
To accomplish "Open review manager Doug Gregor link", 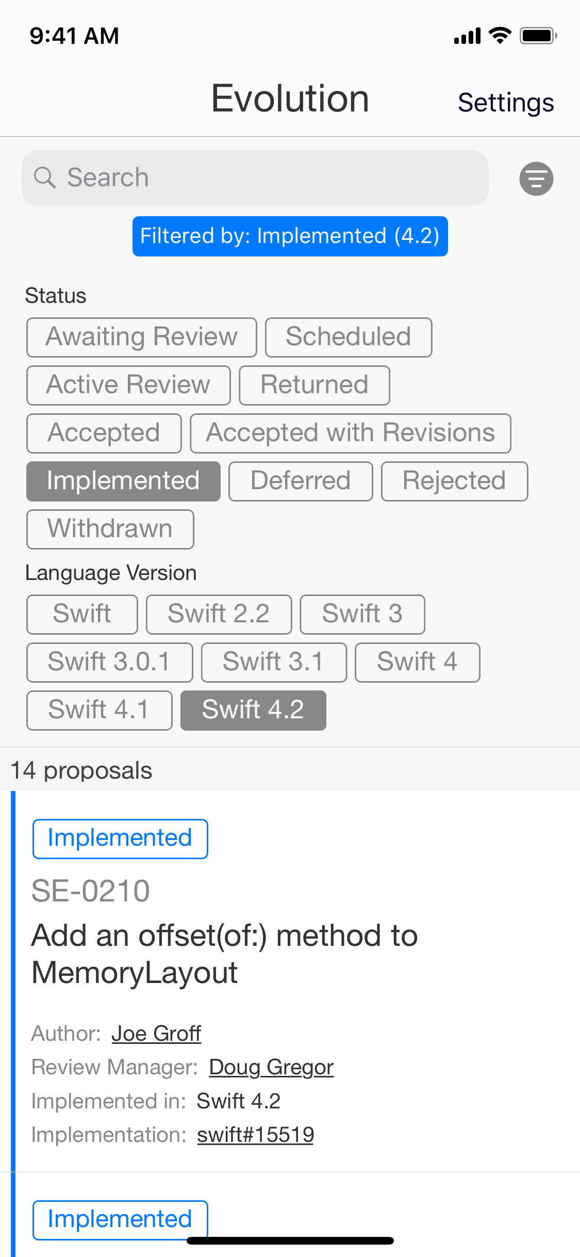I will [x=271, y=1067].
